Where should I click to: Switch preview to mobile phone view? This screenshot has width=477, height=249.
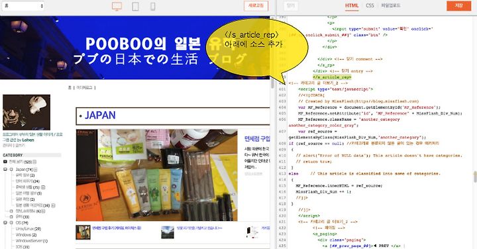153,6
